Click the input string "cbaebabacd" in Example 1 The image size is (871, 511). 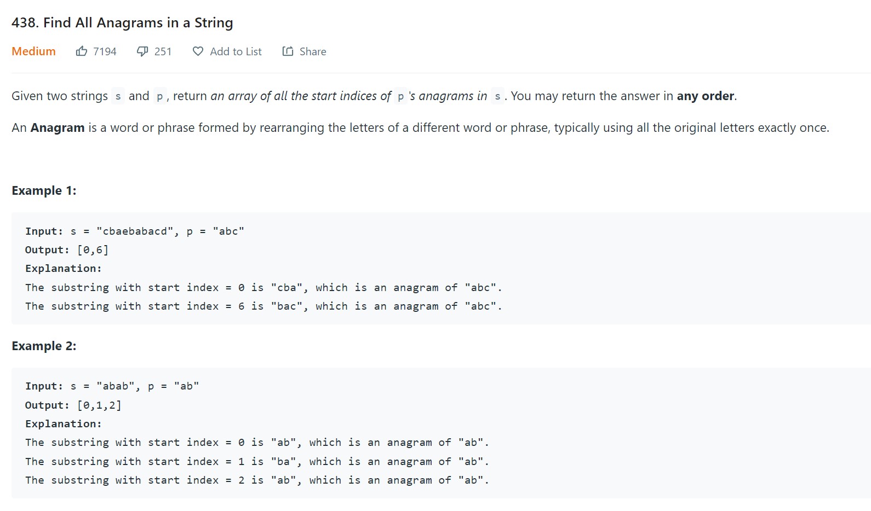(135, 231)
